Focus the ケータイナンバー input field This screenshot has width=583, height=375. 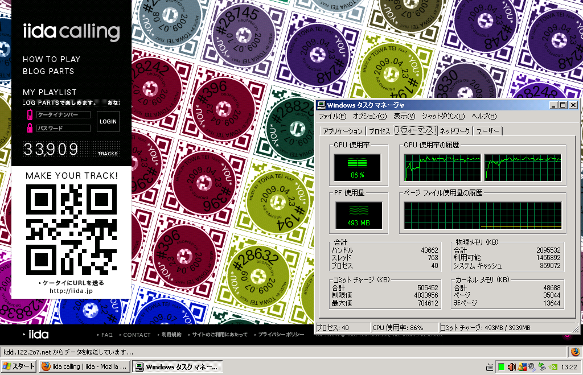(64, 115)
